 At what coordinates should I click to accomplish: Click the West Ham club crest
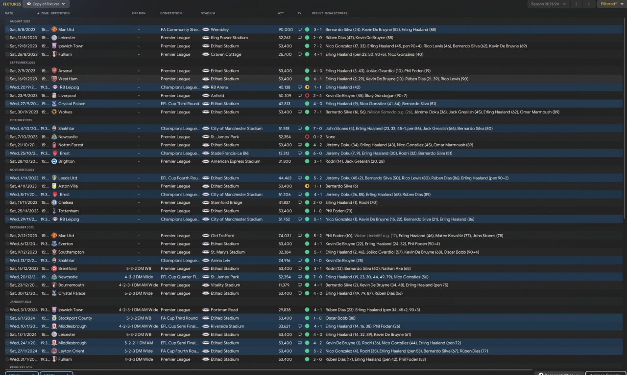[x=54, y=79]
